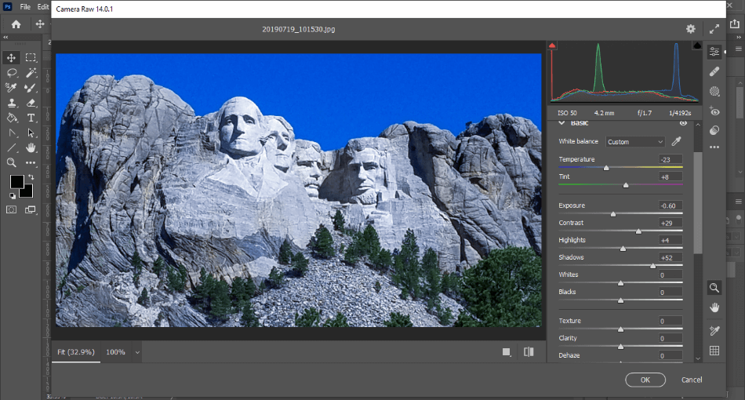This screenshot has width=745, height=400.
Task: Click the Contrast slider
Action: pyautogui.click(x=620, y=231)
